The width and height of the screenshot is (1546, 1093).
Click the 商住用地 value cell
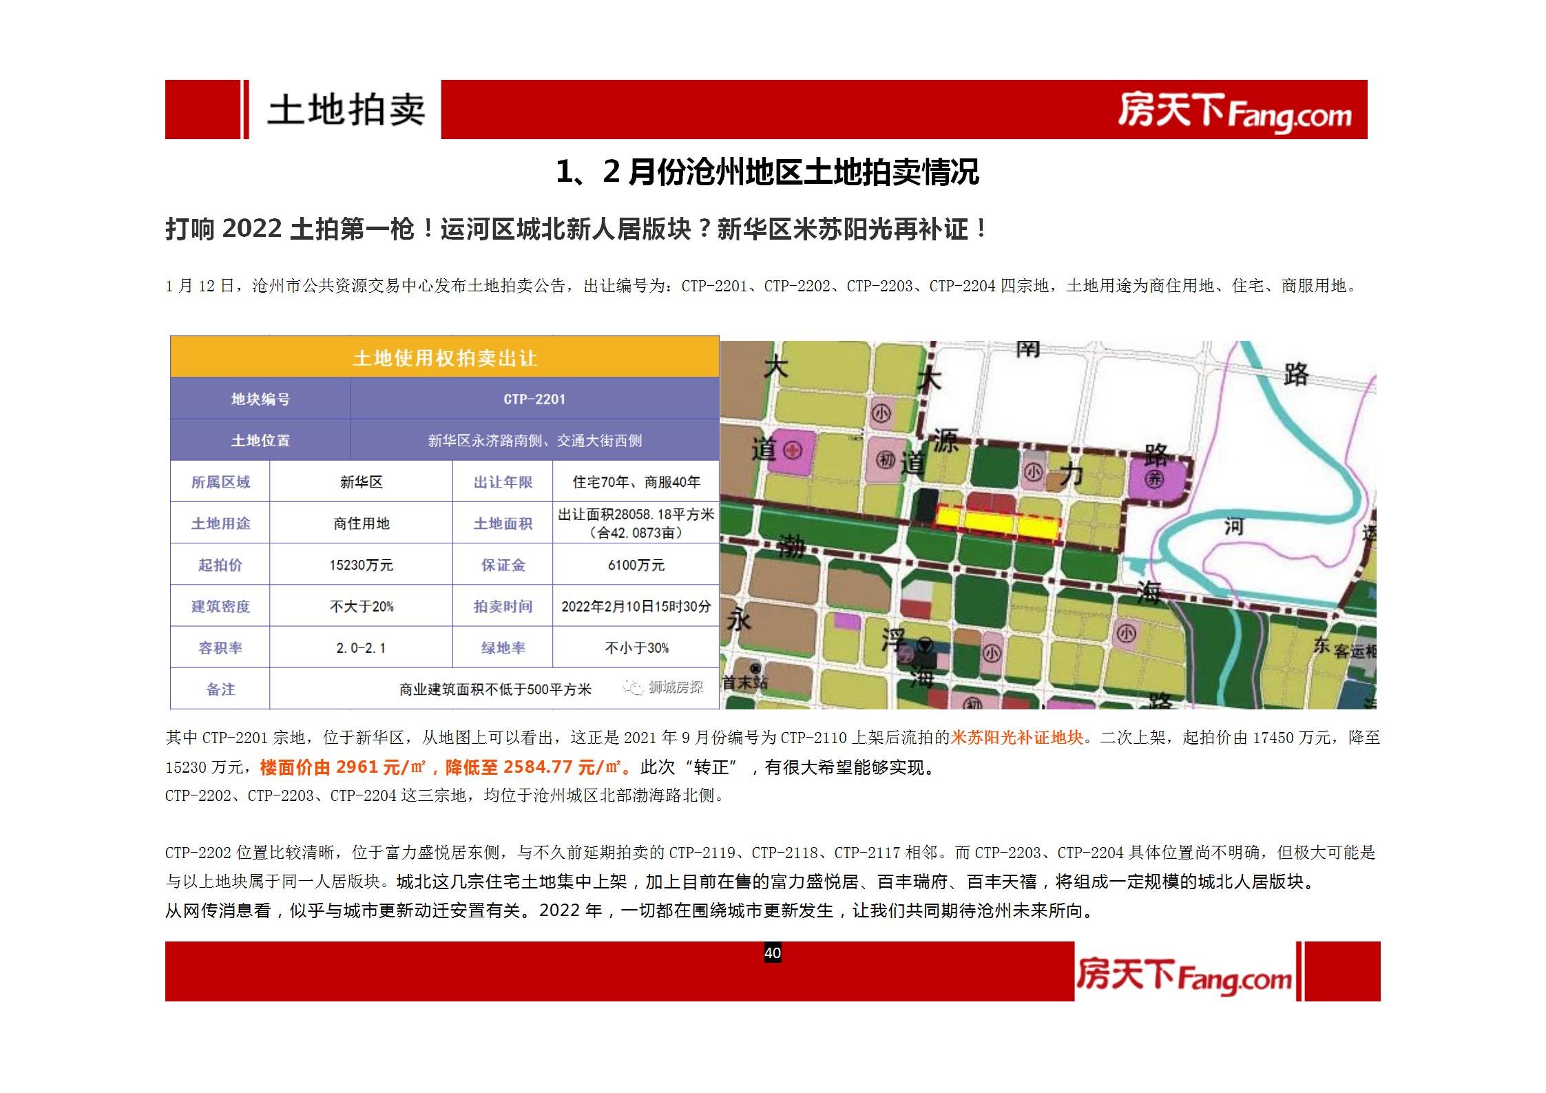click(x=361, y=523)
